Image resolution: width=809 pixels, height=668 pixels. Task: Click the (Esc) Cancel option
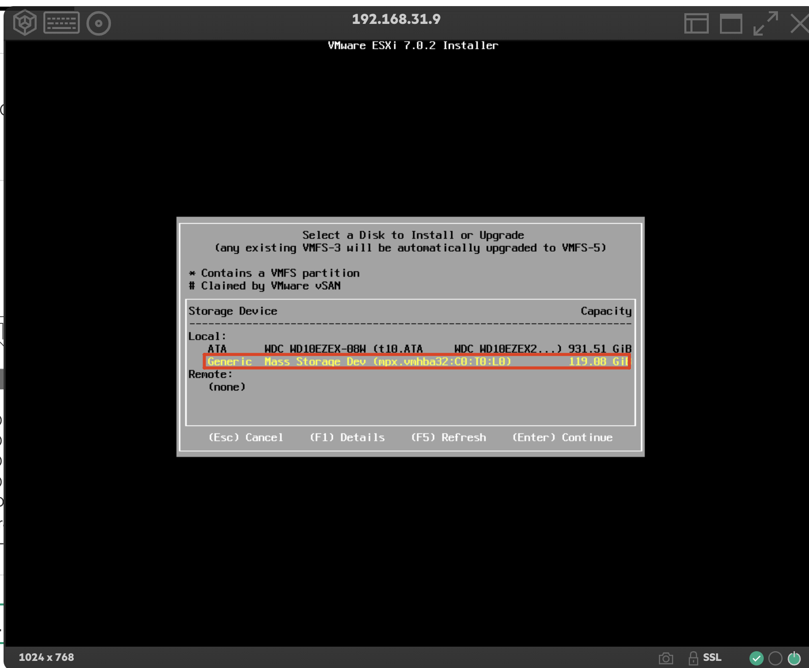246,437
